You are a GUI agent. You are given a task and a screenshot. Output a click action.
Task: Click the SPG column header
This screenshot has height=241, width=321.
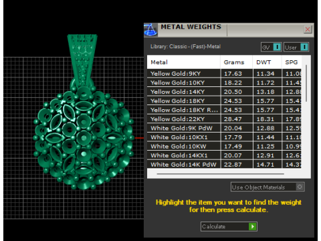[x=292, y=62]
